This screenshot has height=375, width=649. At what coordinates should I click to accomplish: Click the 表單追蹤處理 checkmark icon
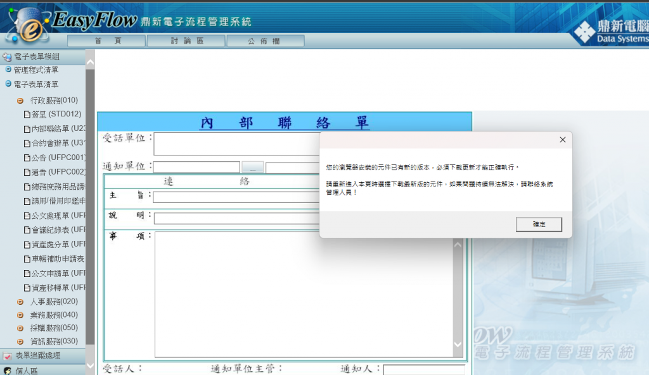coord(7,355)
